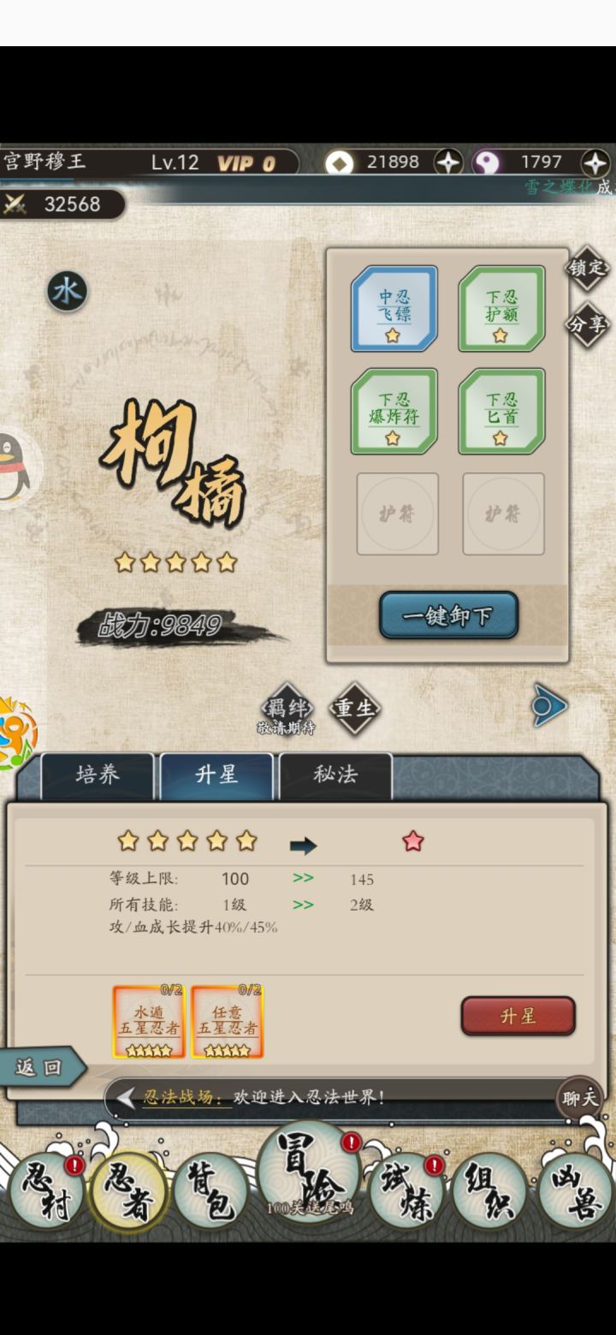Click the plus icon beside 1797 currency

(x=595, y=162)
